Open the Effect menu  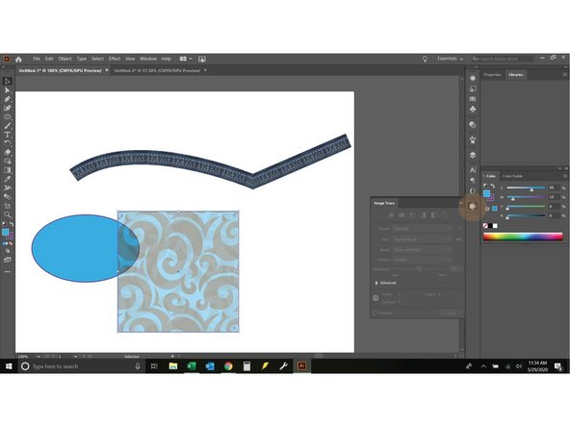click(115, 59)
